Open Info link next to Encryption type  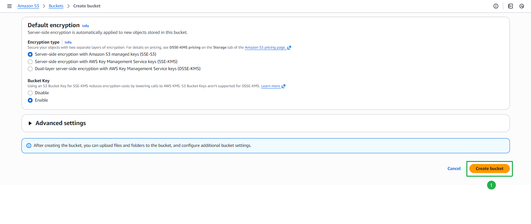[68, 42]
